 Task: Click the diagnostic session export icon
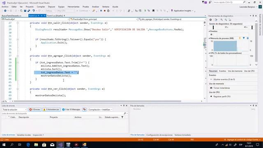tap(216, 20)
